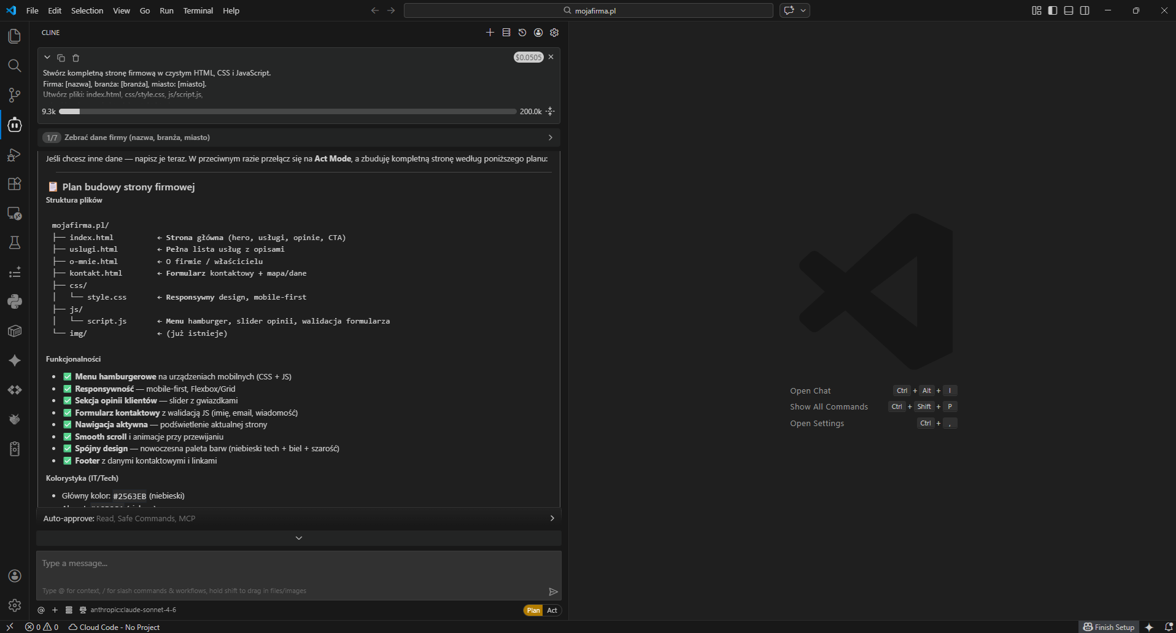Start a new Cline task
Screen dimensions: 1176x633
(x=490, y=33)
